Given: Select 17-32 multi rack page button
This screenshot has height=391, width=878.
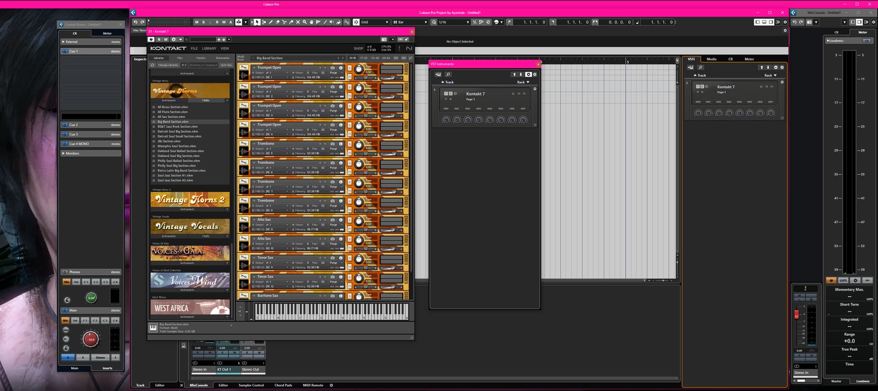Looking at the screenshot, I should click(364, 58).
